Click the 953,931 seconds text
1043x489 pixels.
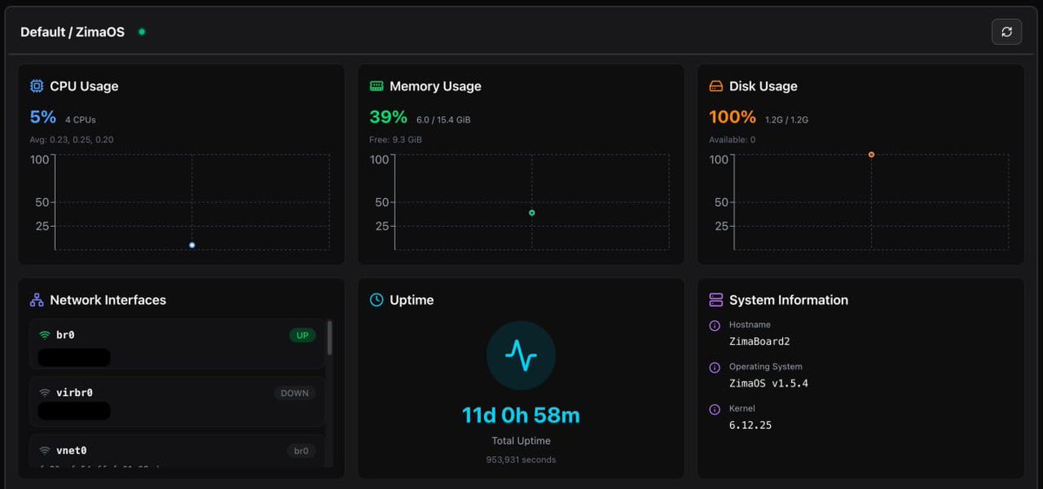521,459
